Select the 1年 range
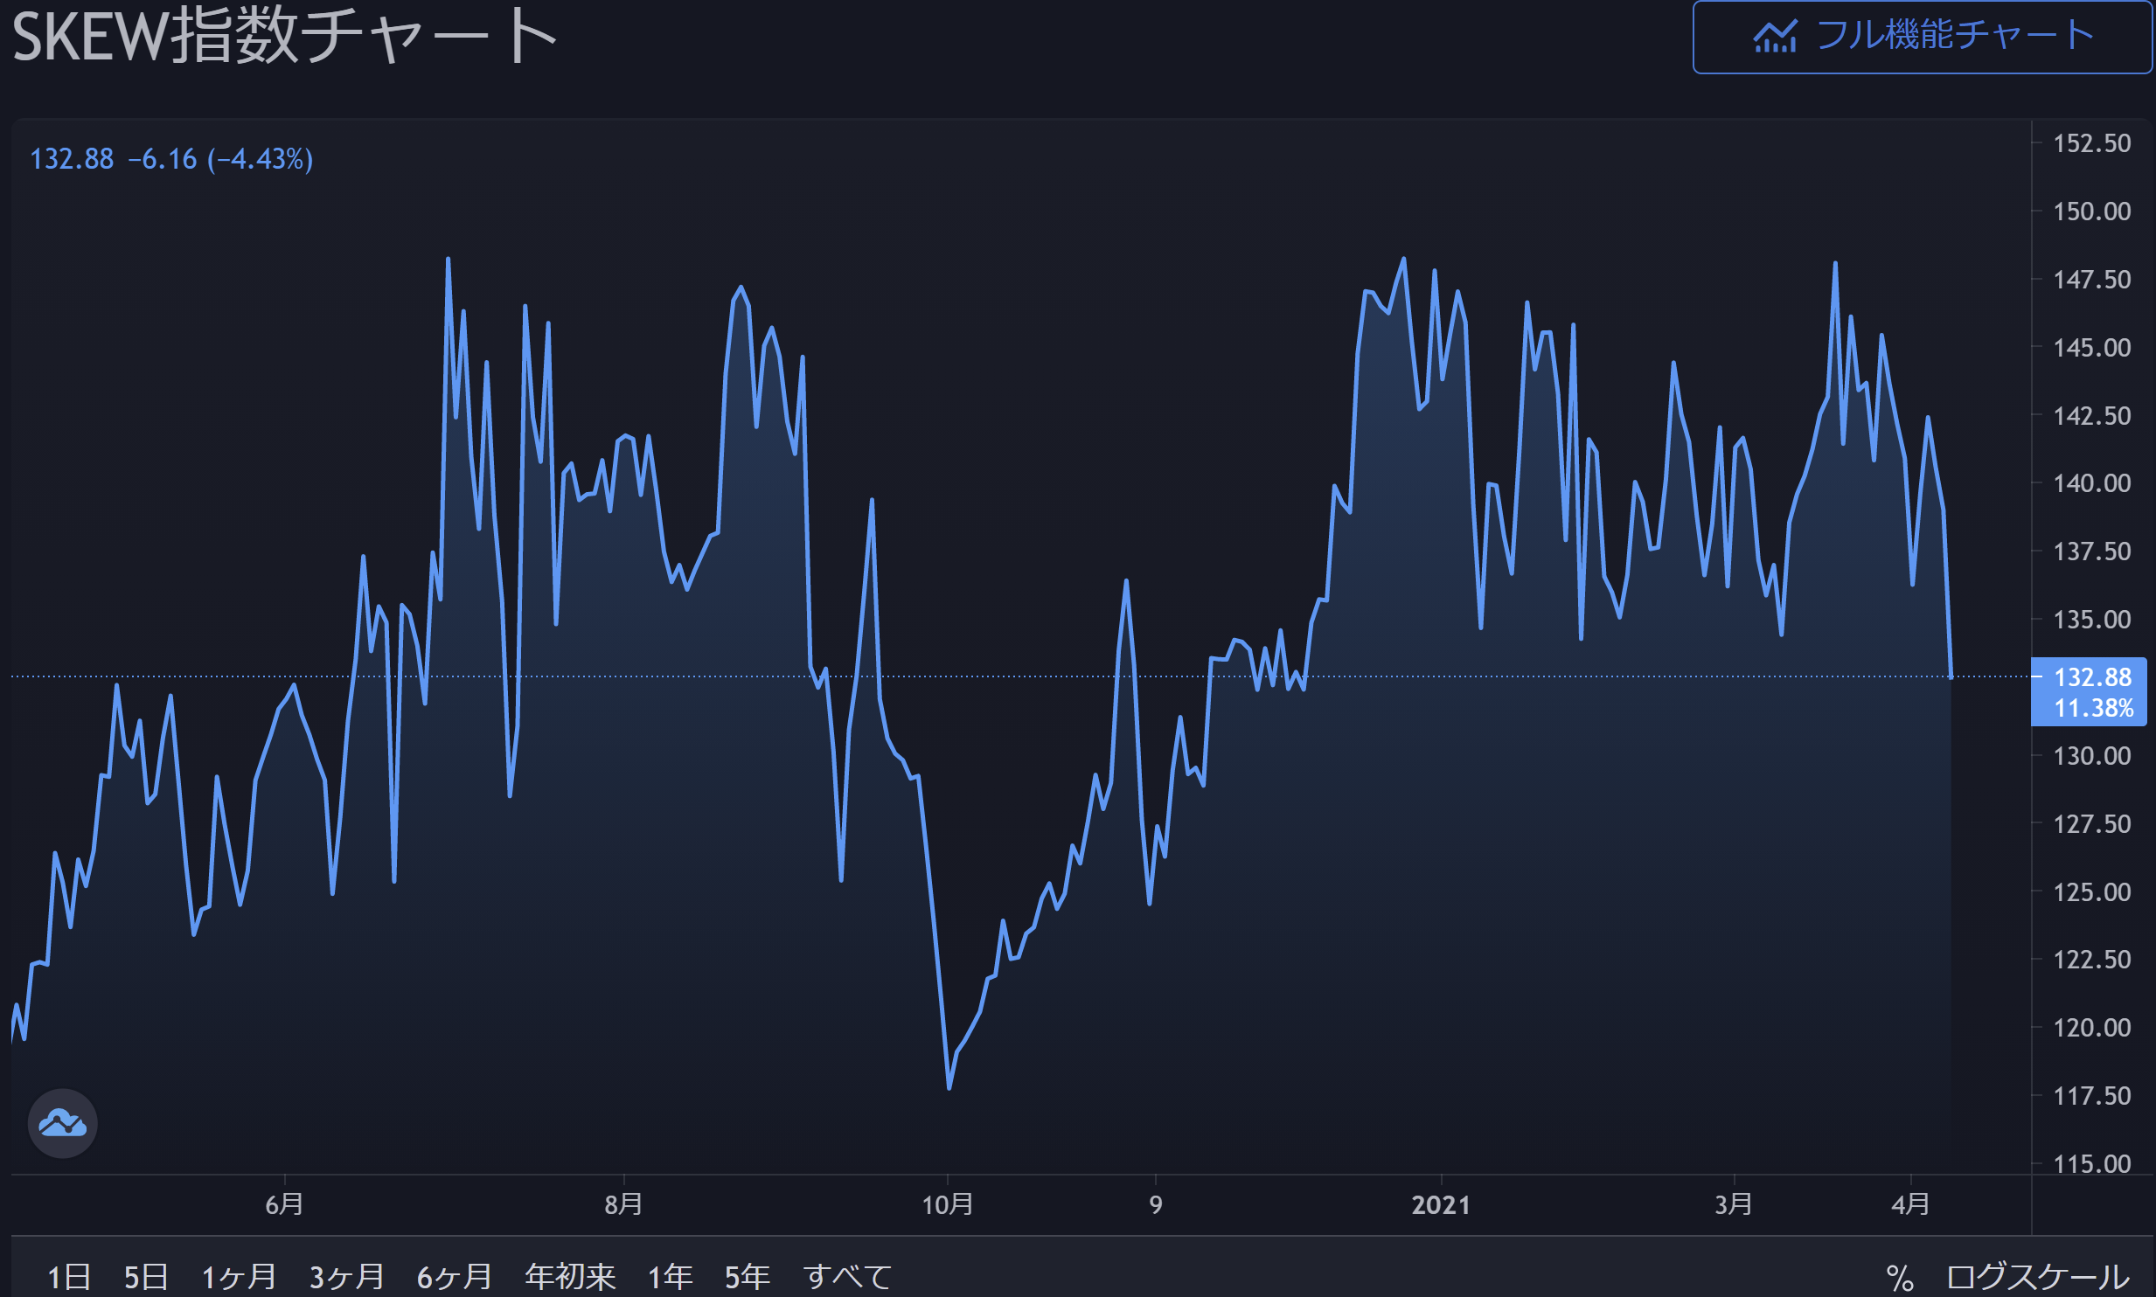 tap(670, 1278)
